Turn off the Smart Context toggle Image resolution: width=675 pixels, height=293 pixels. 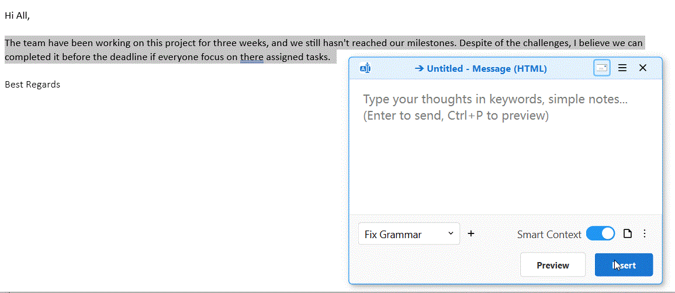600,233
